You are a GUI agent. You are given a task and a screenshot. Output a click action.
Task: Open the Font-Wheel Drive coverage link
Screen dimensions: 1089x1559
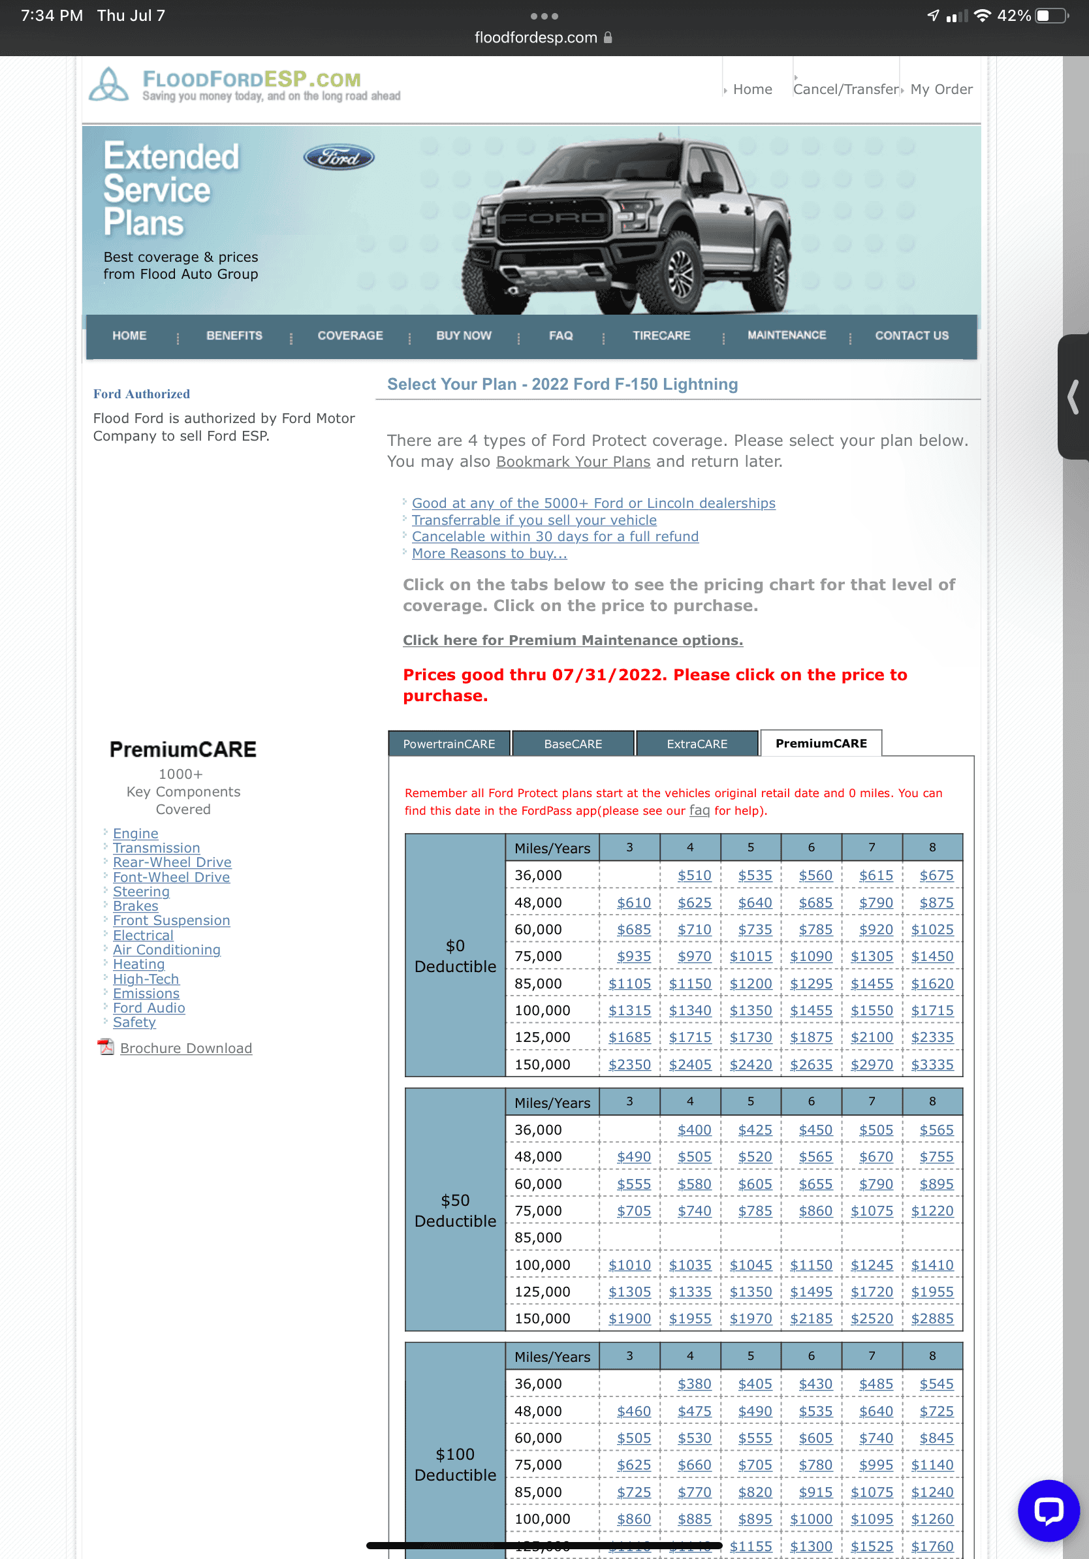[x=171, y=877]
